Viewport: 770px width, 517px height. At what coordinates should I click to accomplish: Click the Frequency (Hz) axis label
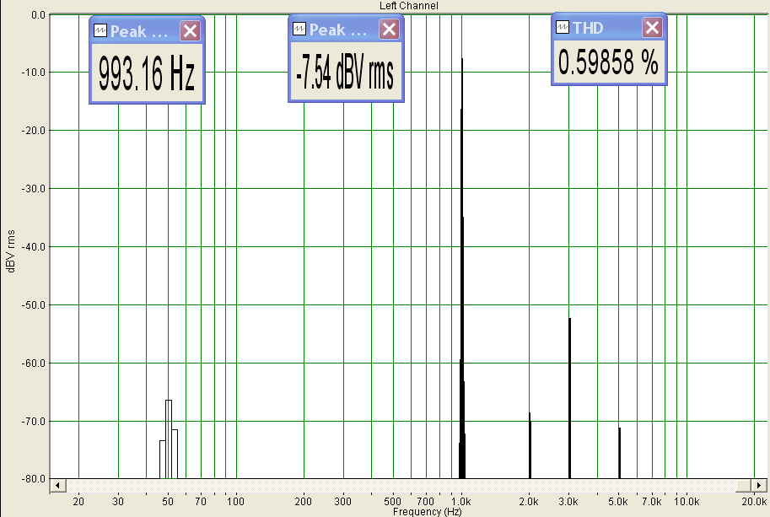[x=428, y=512]
